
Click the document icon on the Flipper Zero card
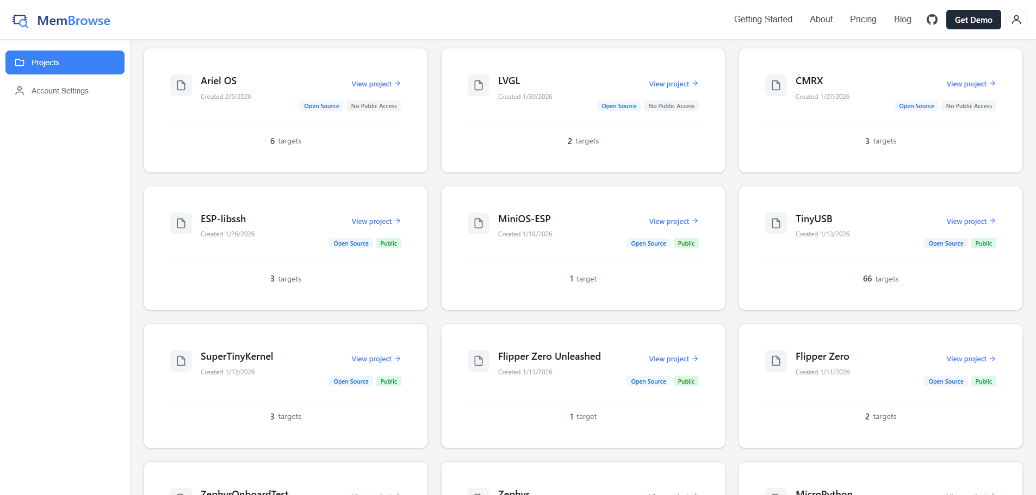776,361
